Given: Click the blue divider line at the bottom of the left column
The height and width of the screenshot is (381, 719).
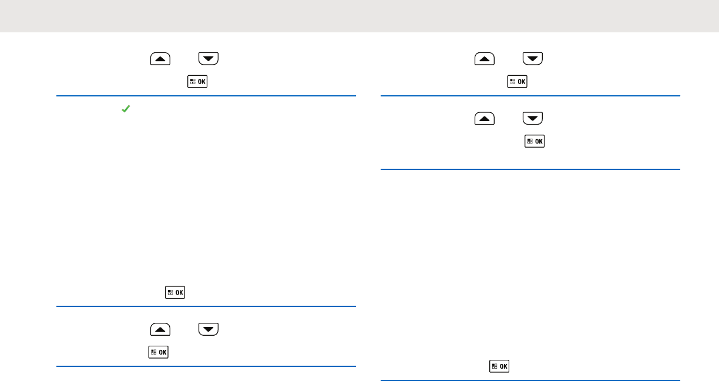Looking at the screenshot, I should click(206, 366).
